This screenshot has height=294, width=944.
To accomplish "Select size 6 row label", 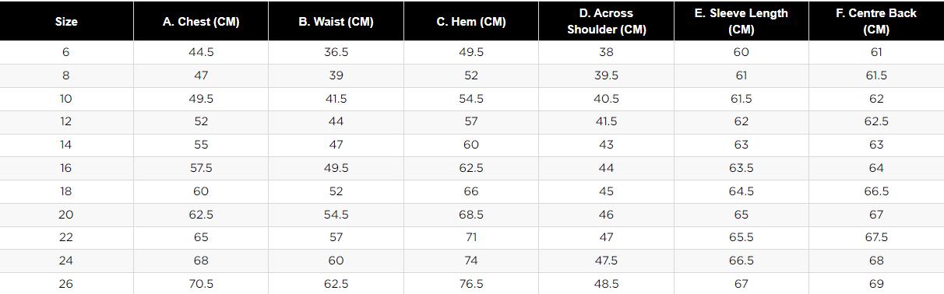I will [66, 52].
